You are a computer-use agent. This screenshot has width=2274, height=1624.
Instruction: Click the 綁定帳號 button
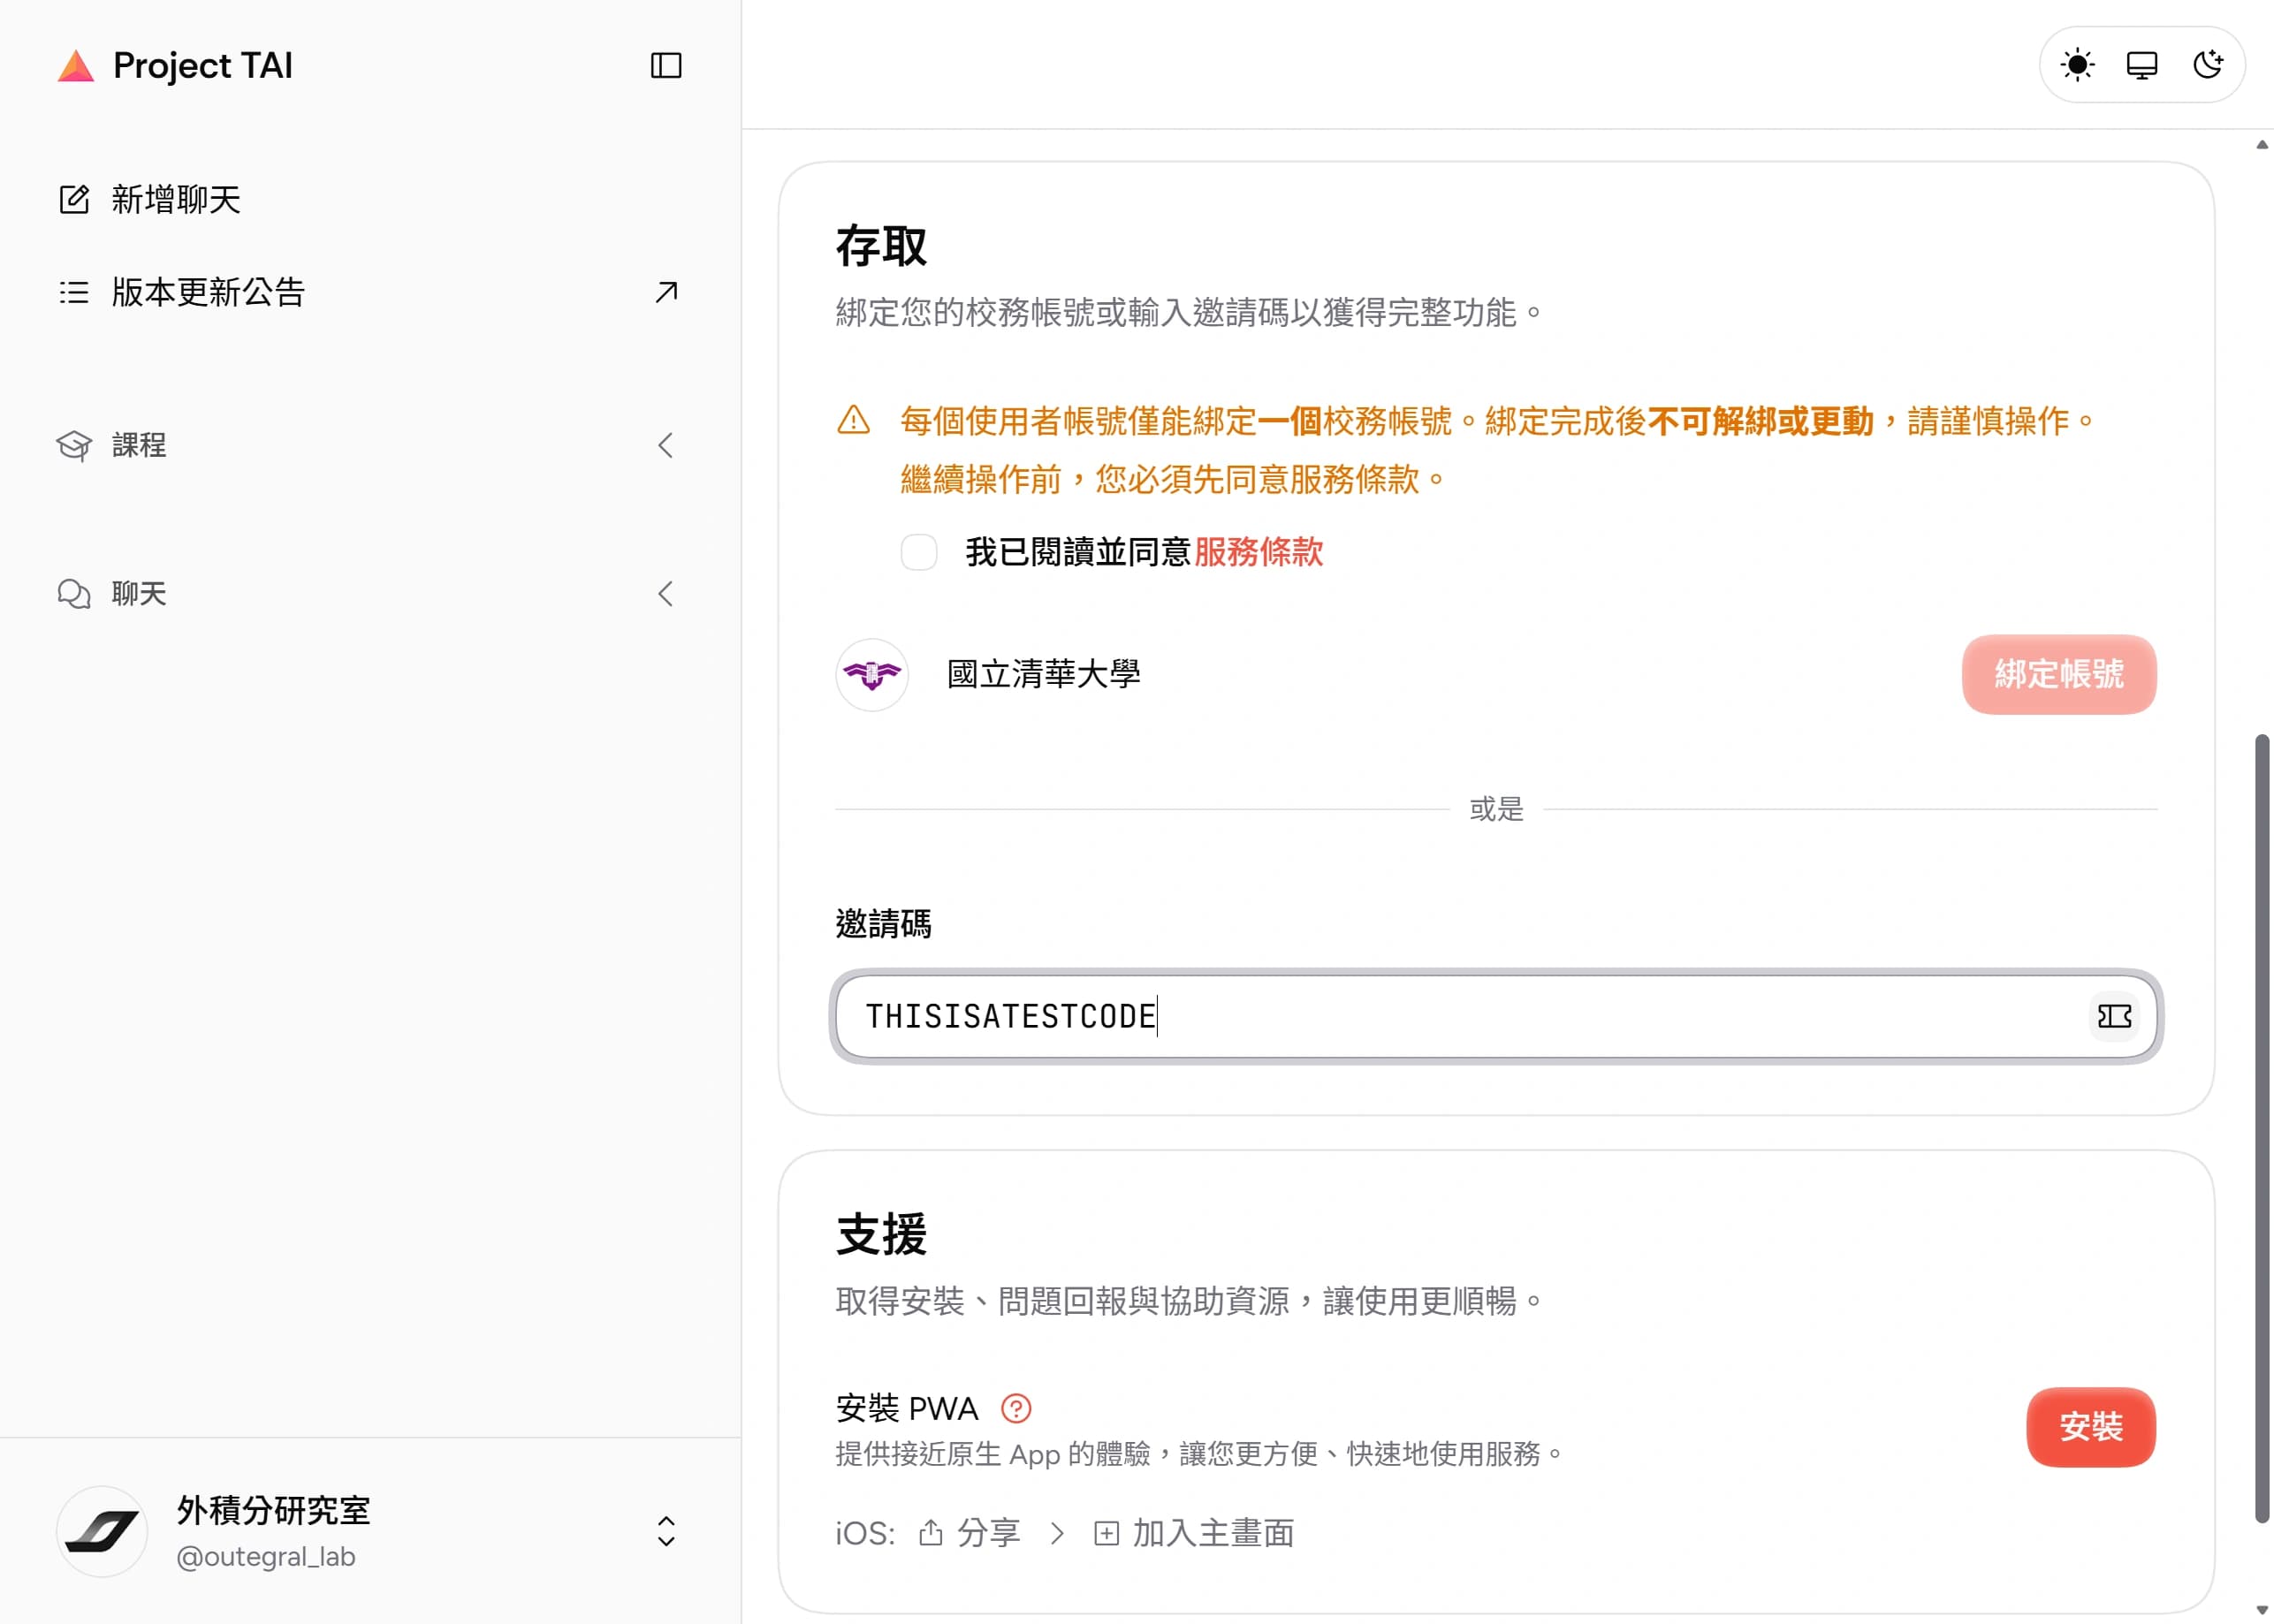click(x=2059, y=674)
